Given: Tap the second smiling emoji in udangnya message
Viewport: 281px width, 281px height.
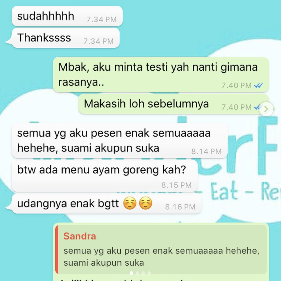Looking at the screenshot, I should click(x=146, y=203).
